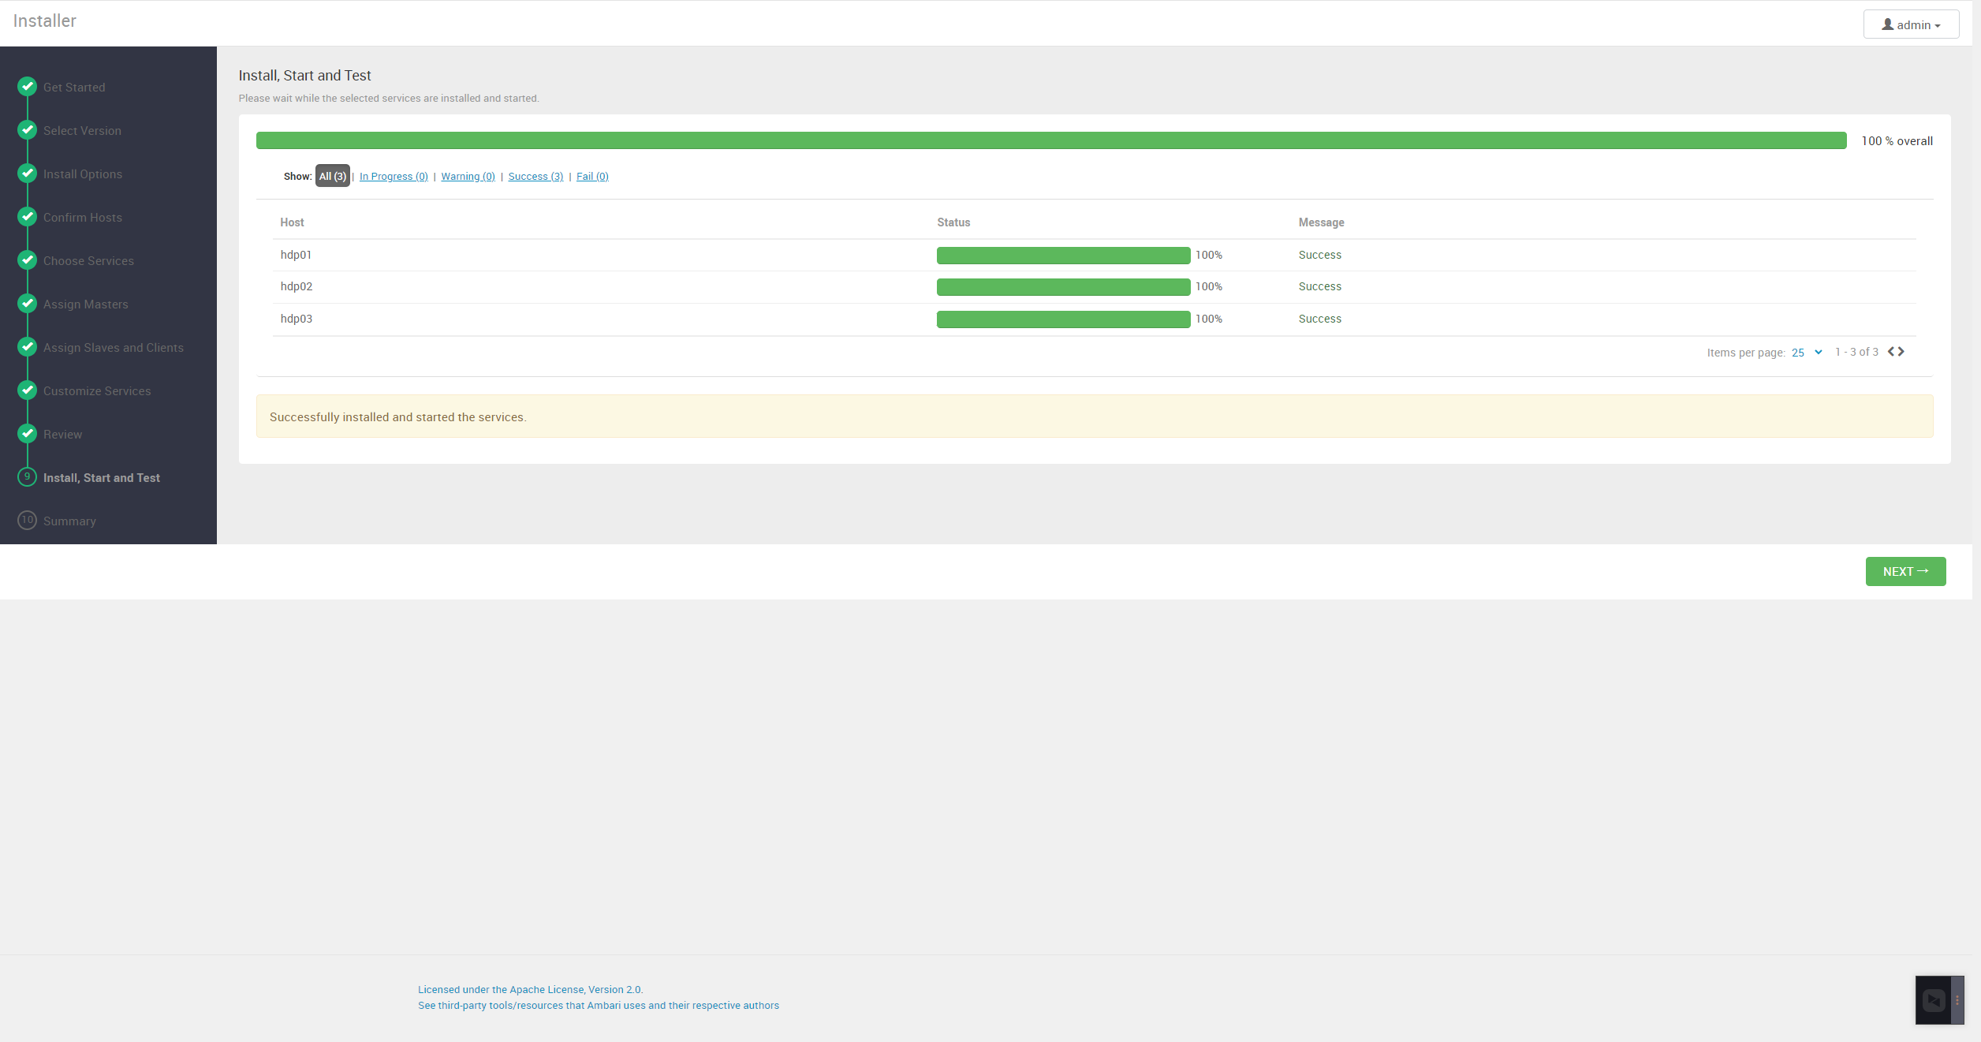Screen dimensions: 1981x1042
Task: Click the Review step checkmark icon
Action: tap(28, 433)
